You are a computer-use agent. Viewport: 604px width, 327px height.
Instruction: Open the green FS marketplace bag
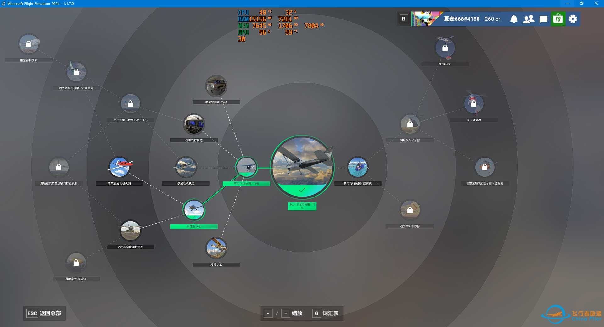tap(558, 19)
